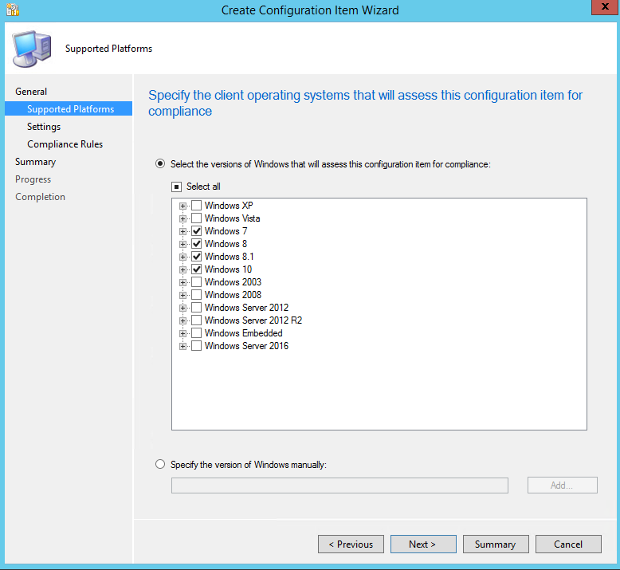The width and height of the screenshot is (620, 570).
Task: Choose Specify the version of Windows manually
Action: pos(161,464)
